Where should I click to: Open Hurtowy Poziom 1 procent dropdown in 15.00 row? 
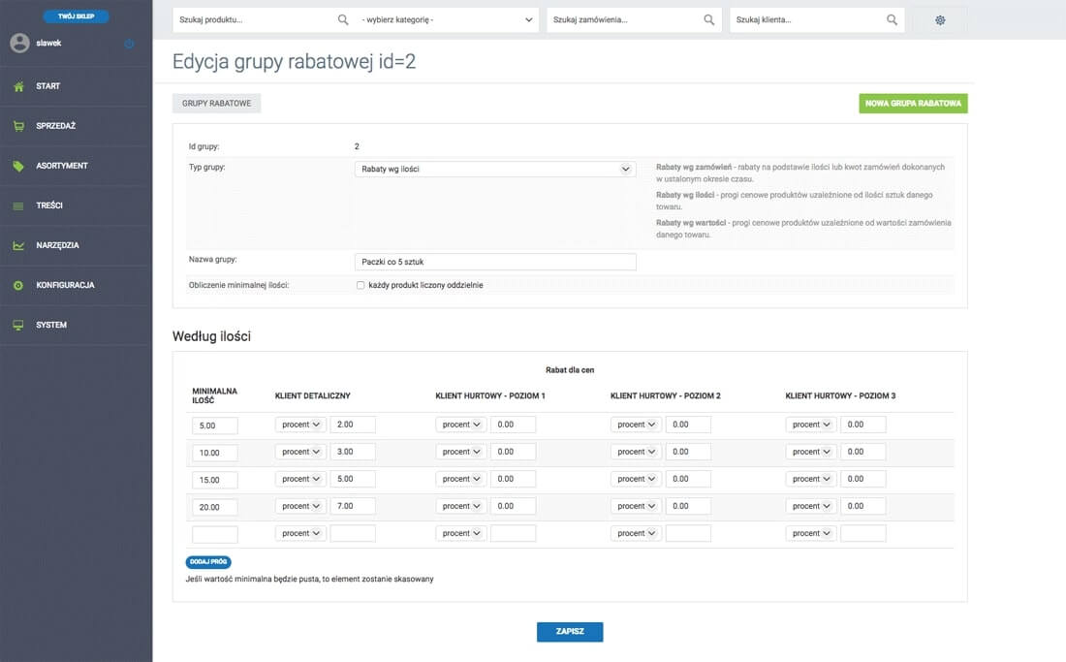click(x=461, y=479)
